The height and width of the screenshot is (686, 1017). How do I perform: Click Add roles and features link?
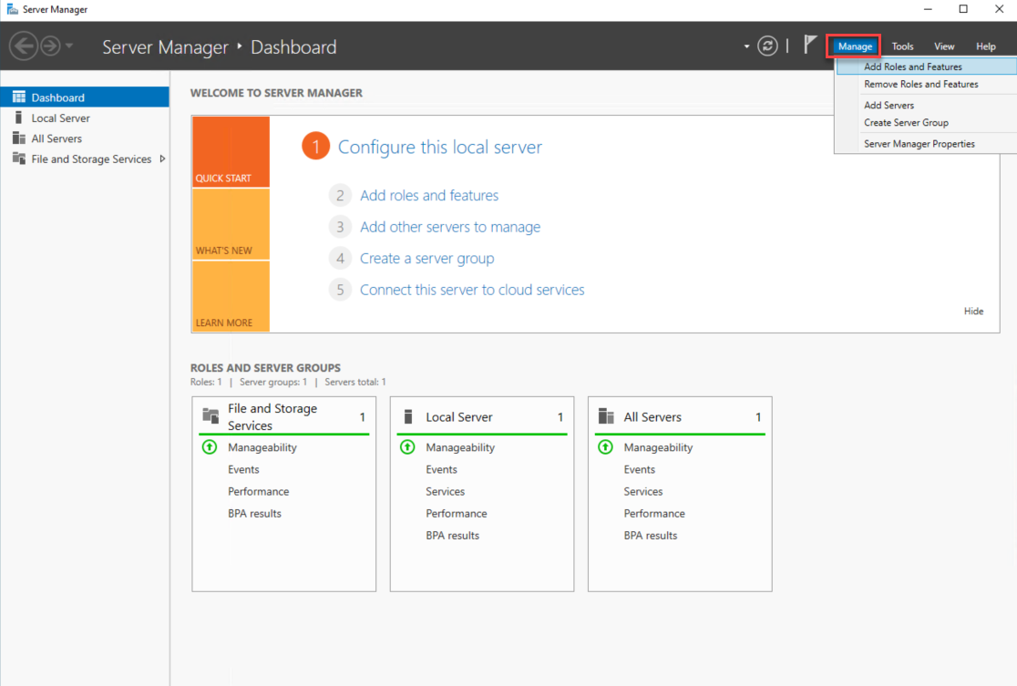(x=428, y=195)
